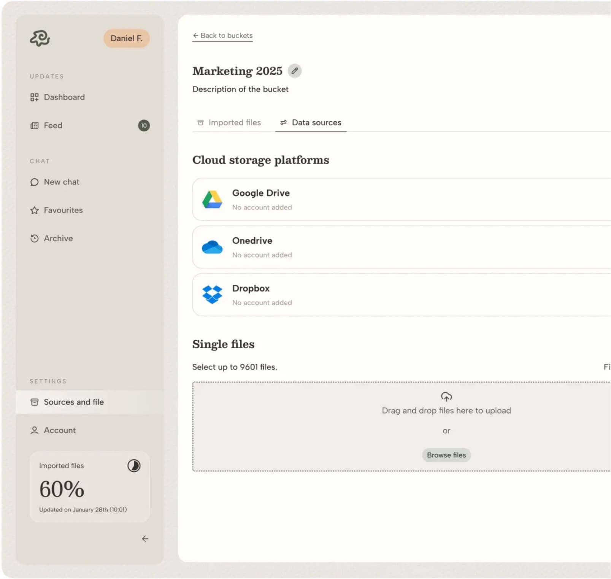Click the app logo in the sidebar
Screen dimensions: 611x579
tap(40, 38)
